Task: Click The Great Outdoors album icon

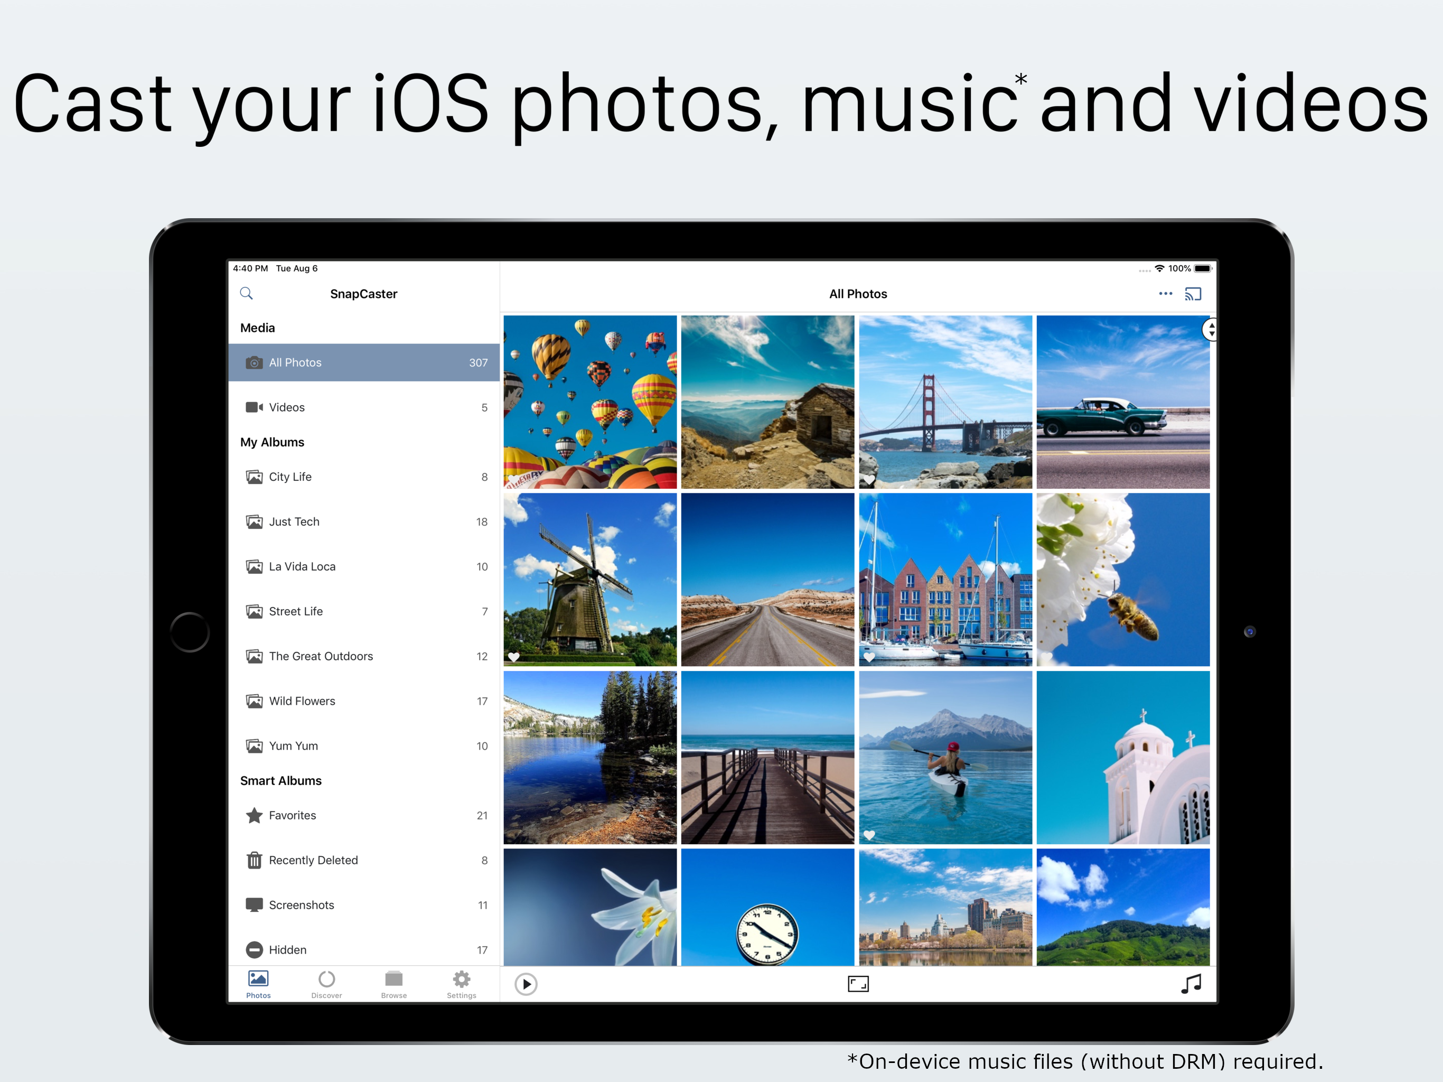Action: (x=254, y=656)
